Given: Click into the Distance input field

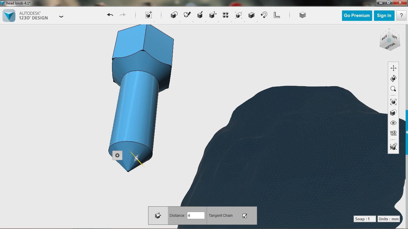Looking at the screenshot, I should point(196,215).
